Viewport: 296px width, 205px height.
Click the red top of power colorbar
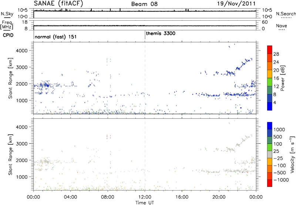(x=270, y=50)
